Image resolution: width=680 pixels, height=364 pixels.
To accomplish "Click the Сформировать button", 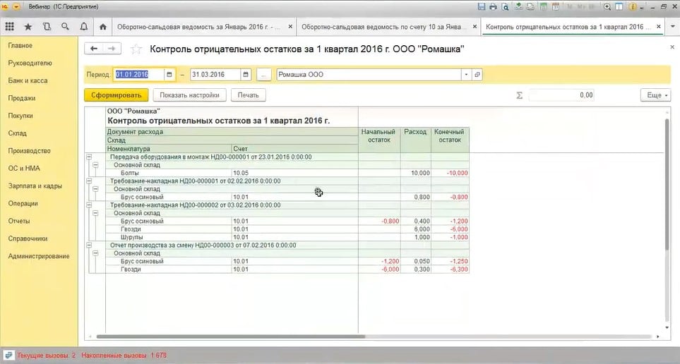I will pos(116,95).
